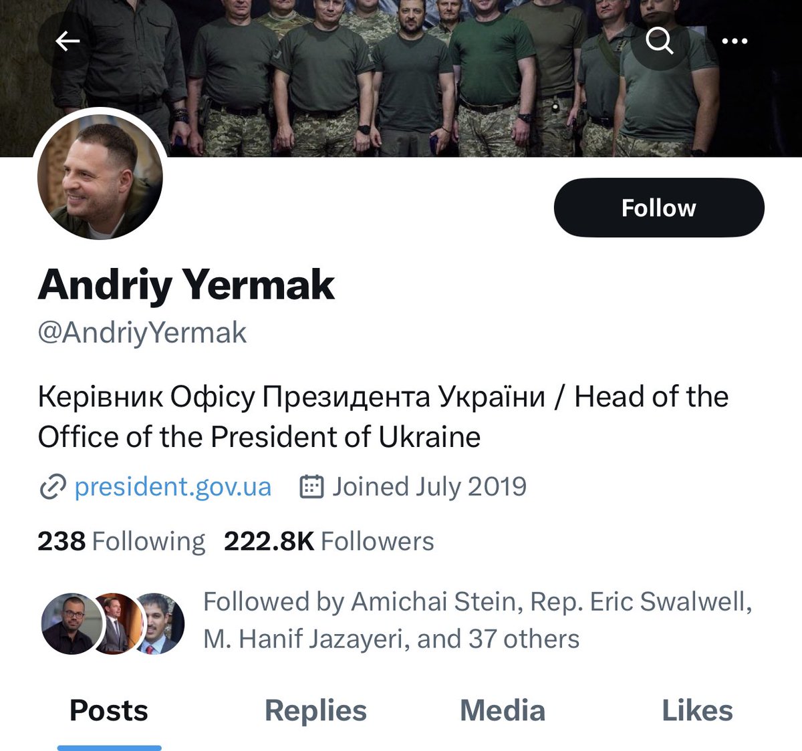
Task: Click the first mutual follower avatar
Action: (x=70, y=623)
